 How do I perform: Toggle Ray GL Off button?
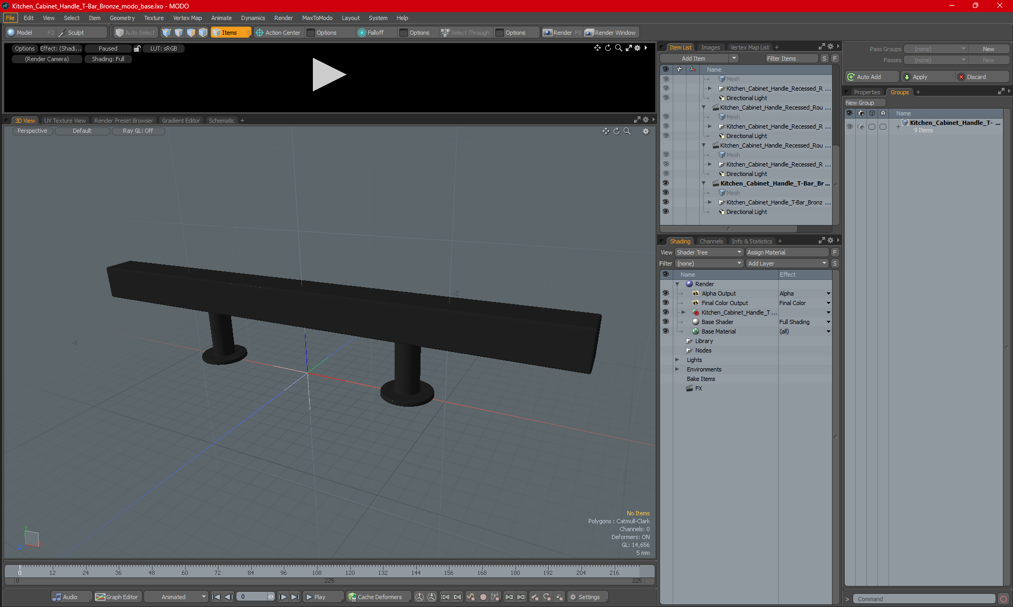[x=138, y=131]
